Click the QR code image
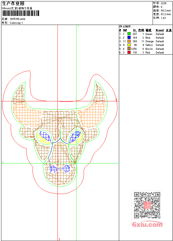 coord(147,205)
